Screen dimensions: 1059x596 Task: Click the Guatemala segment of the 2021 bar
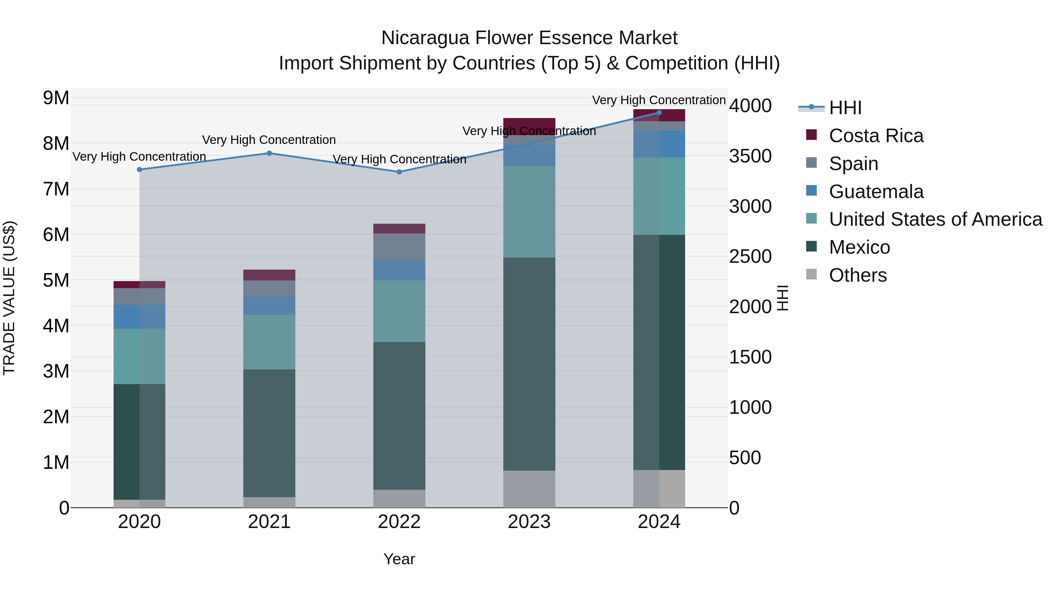pyautogui.click(x=269, y=306)
